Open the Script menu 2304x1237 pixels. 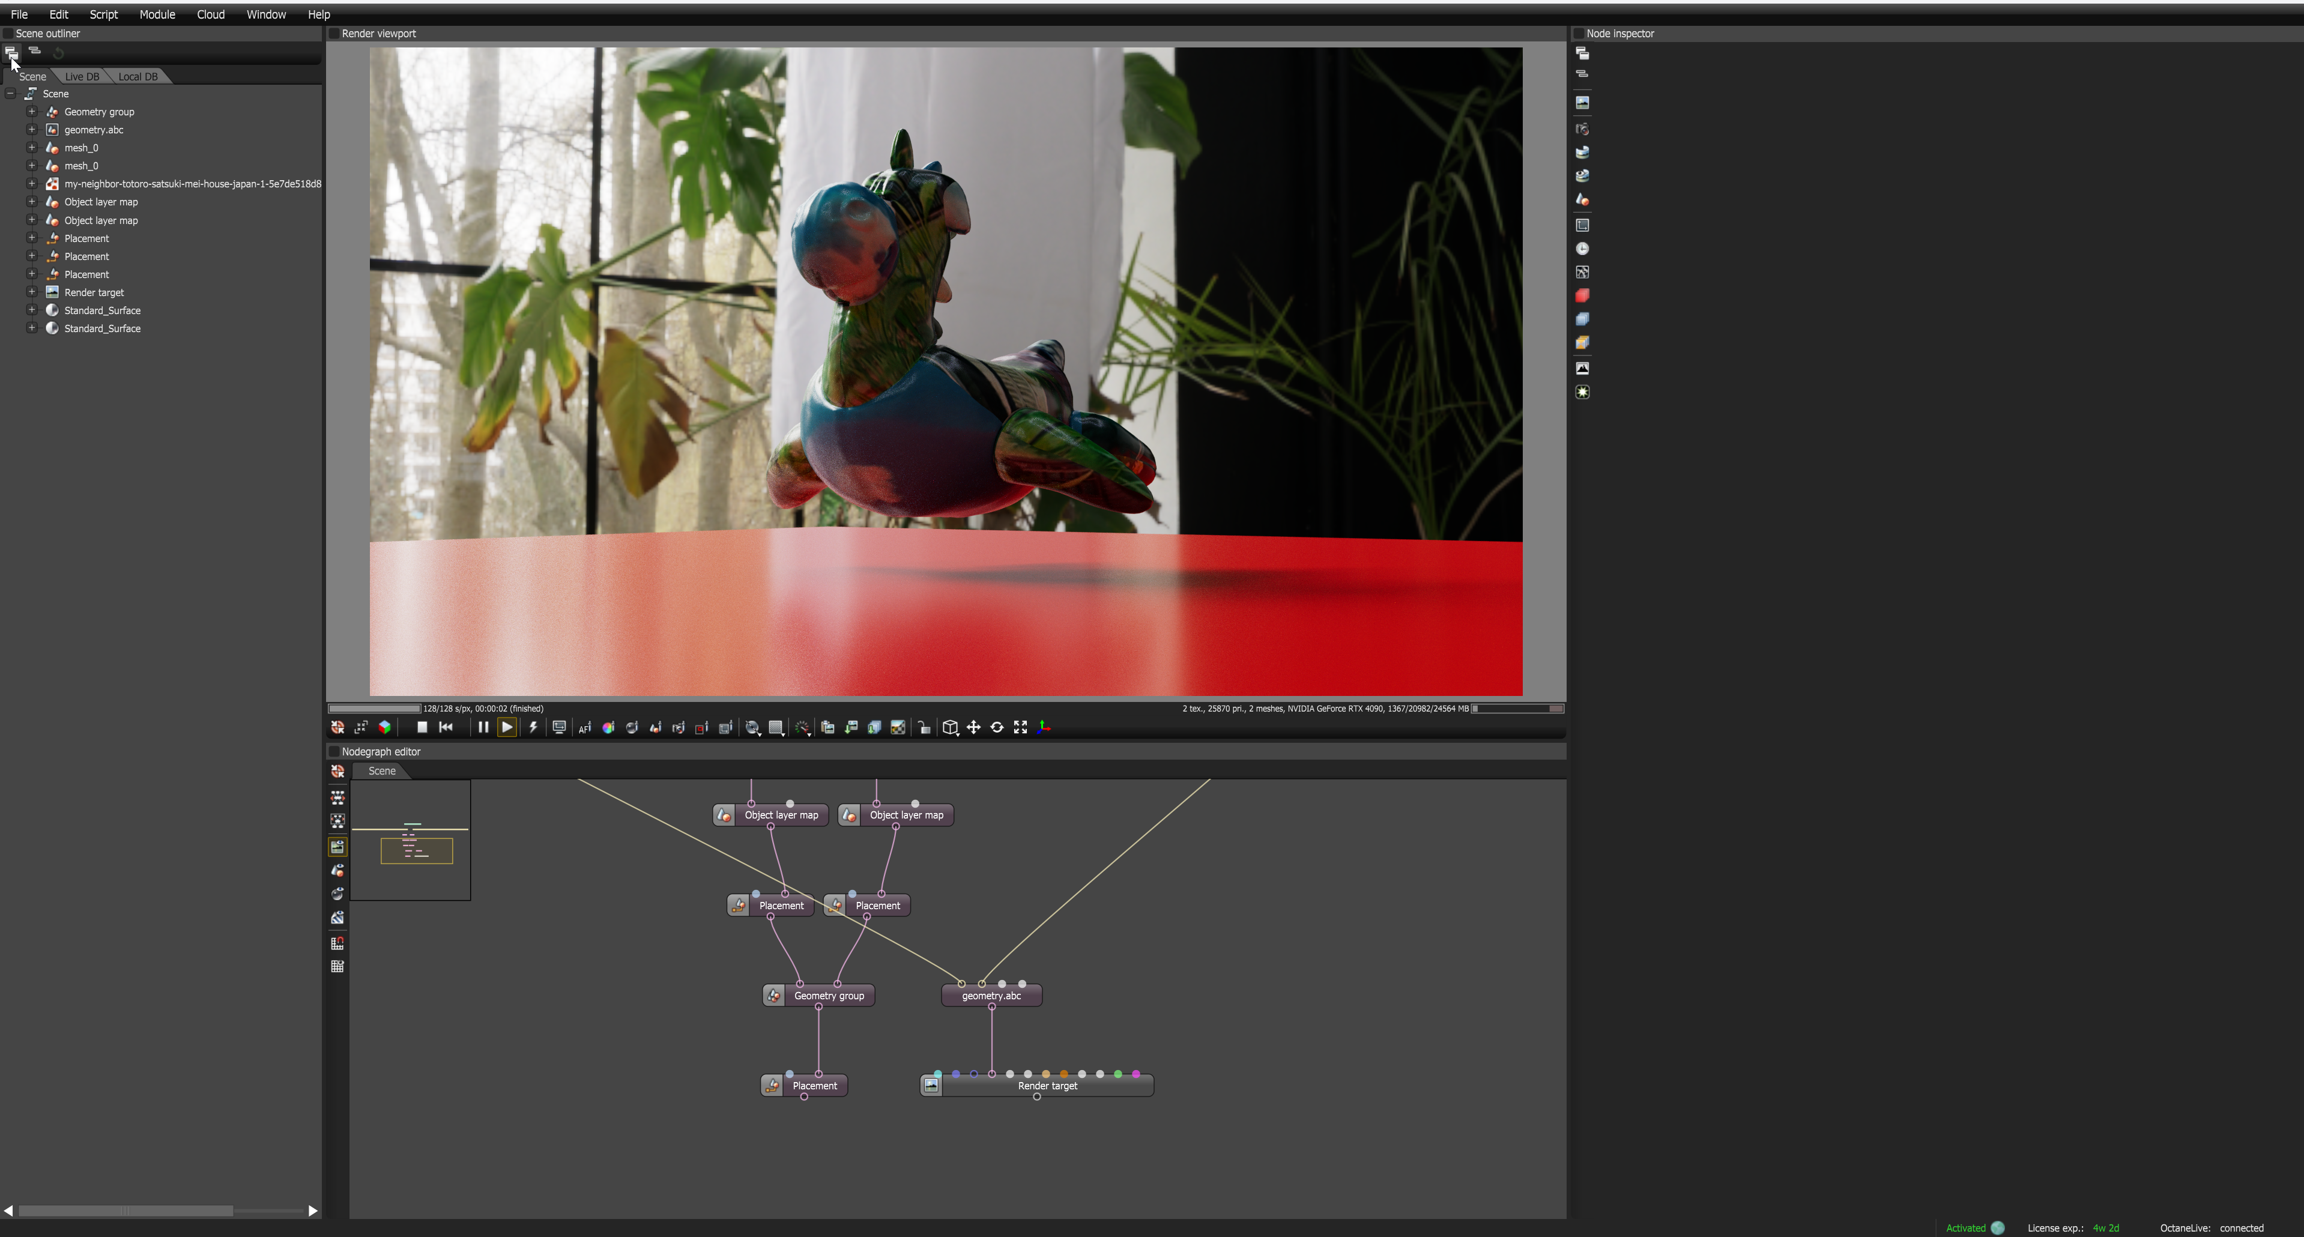[103, 14]
